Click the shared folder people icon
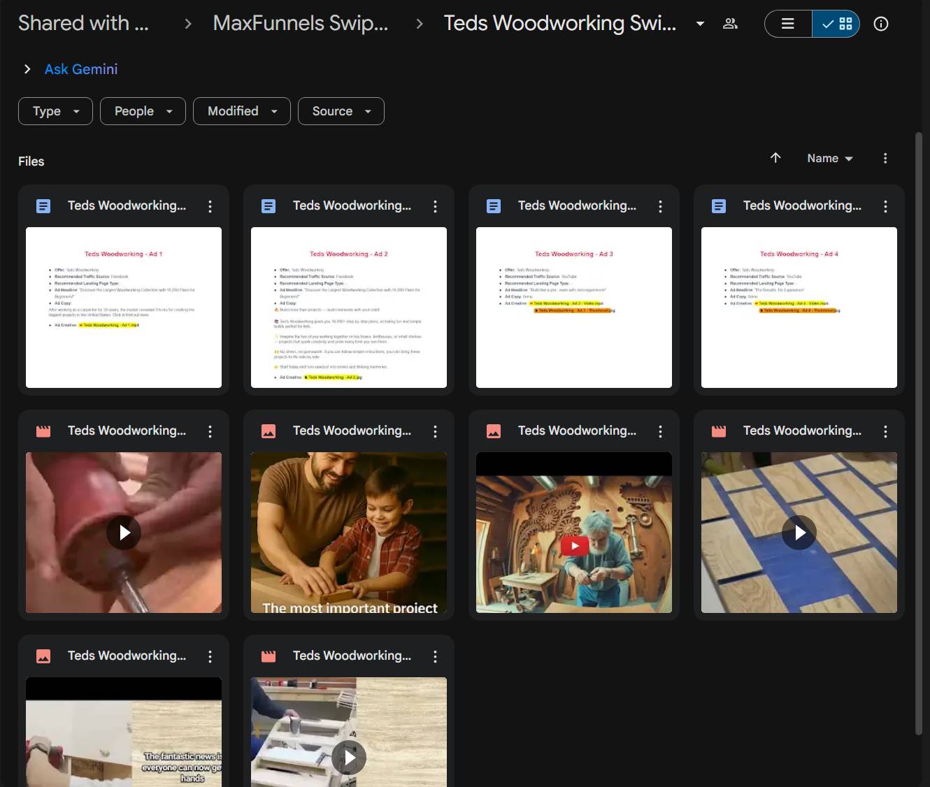This screenshot has height=787, width=930. [730, 24]
